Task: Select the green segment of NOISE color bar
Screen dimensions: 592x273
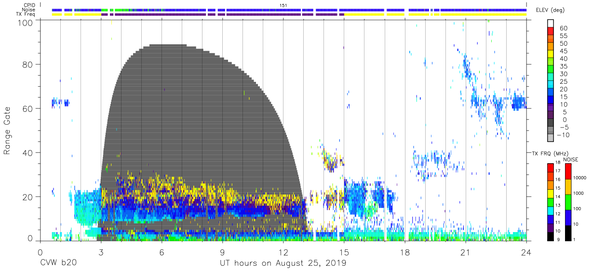Action: coord(568,202)
